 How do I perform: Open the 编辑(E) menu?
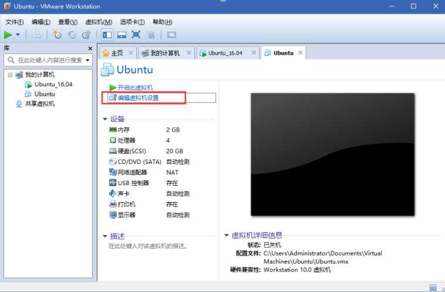coord(41,22)
